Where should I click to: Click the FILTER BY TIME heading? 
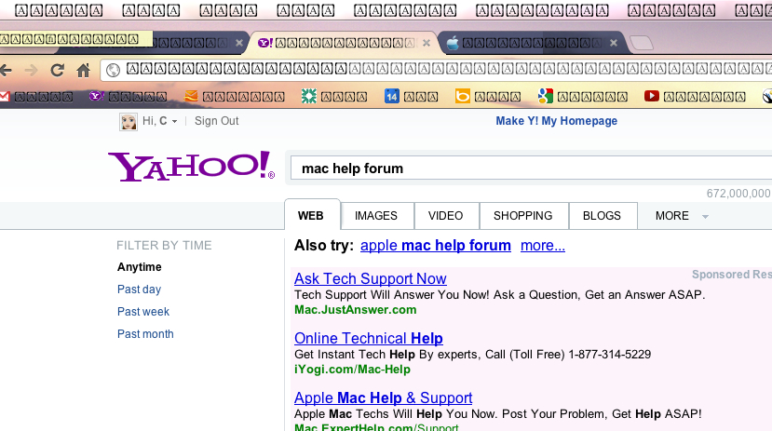pos(164,245)
